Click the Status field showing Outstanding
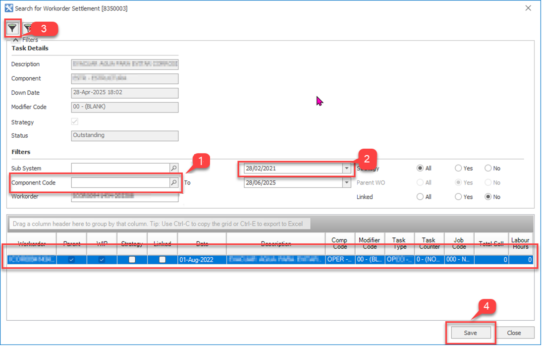 pos(125,136)
